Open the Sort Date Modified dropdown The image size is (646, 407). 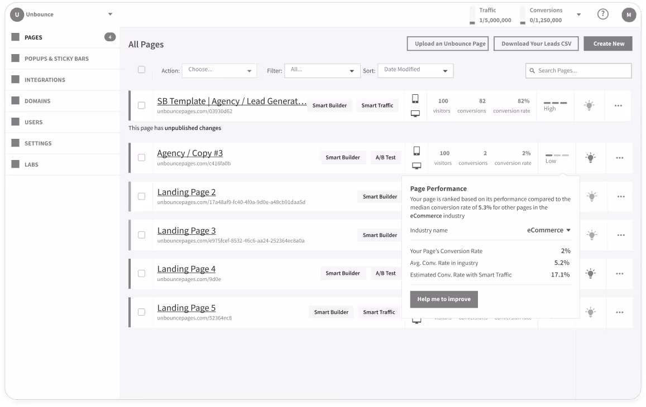(x=415, y=71)
